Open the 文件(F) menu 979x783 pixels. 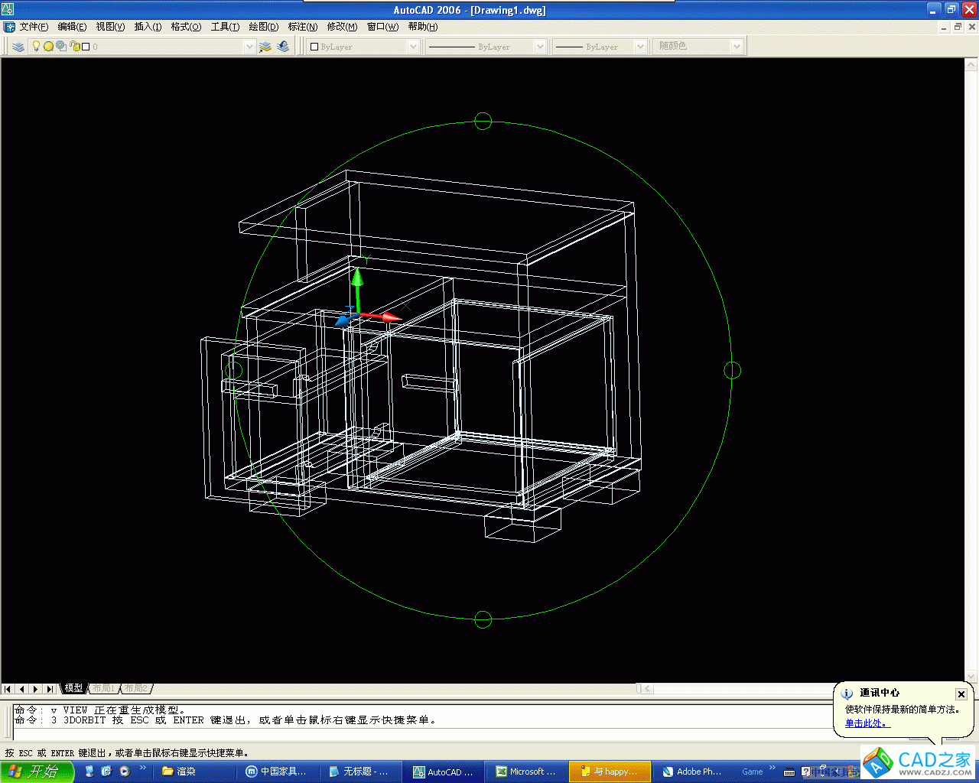pos(33,27)
